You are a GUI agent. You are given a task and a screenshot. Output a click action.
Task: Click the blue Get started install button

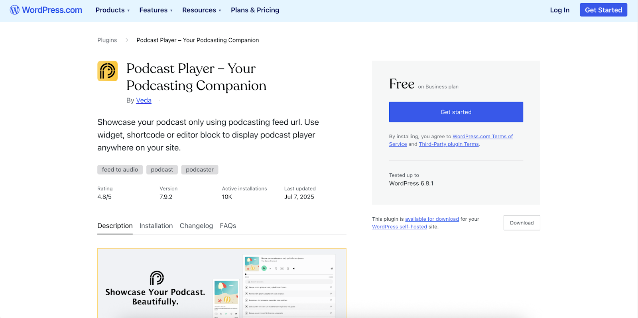tap(456, 112)
